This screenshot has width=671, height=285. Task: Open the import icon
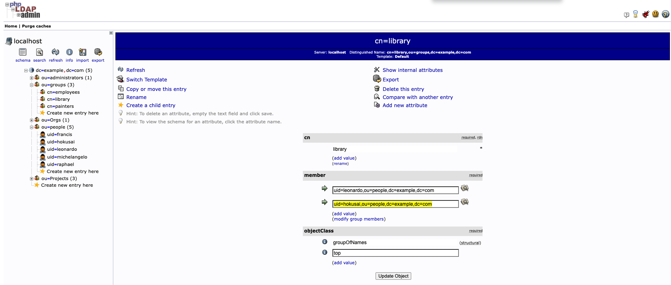83,52
